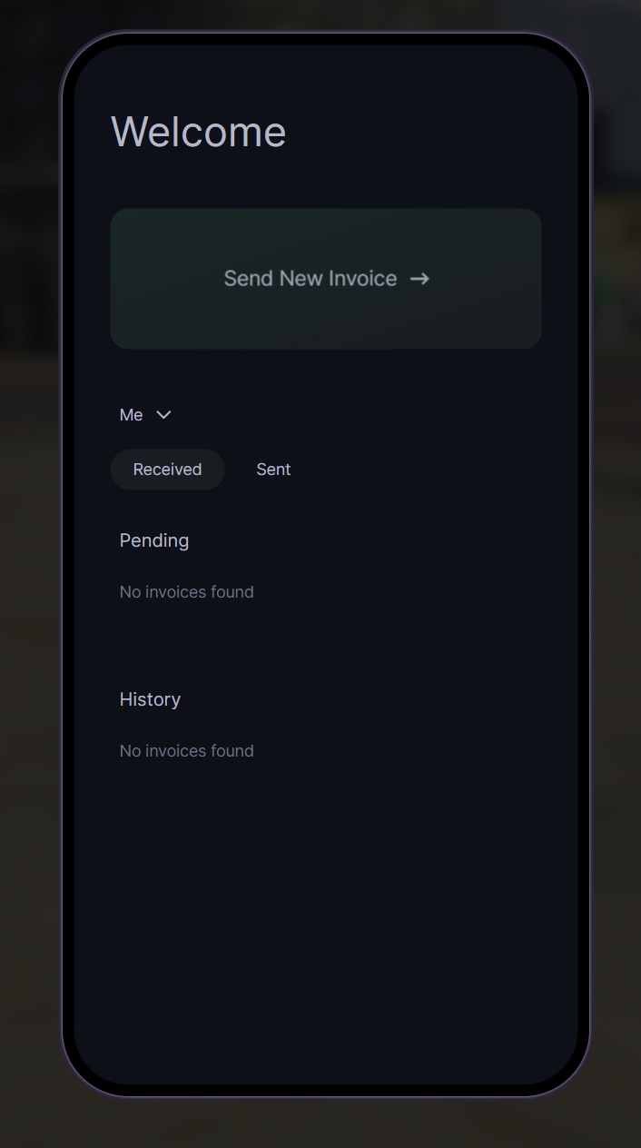641x1148 pixels.
Task: Click 'No invoices found' under History
Action: click(x=187, y=751)
